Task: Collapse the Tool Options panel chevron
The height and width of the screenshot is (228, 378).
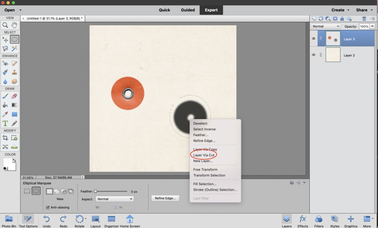Action: [x=305, y=183]
